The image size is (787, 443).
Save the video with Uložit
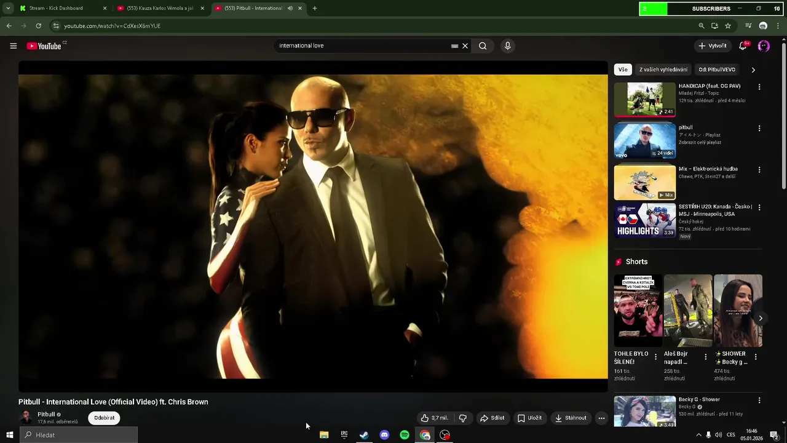(529, 418)
